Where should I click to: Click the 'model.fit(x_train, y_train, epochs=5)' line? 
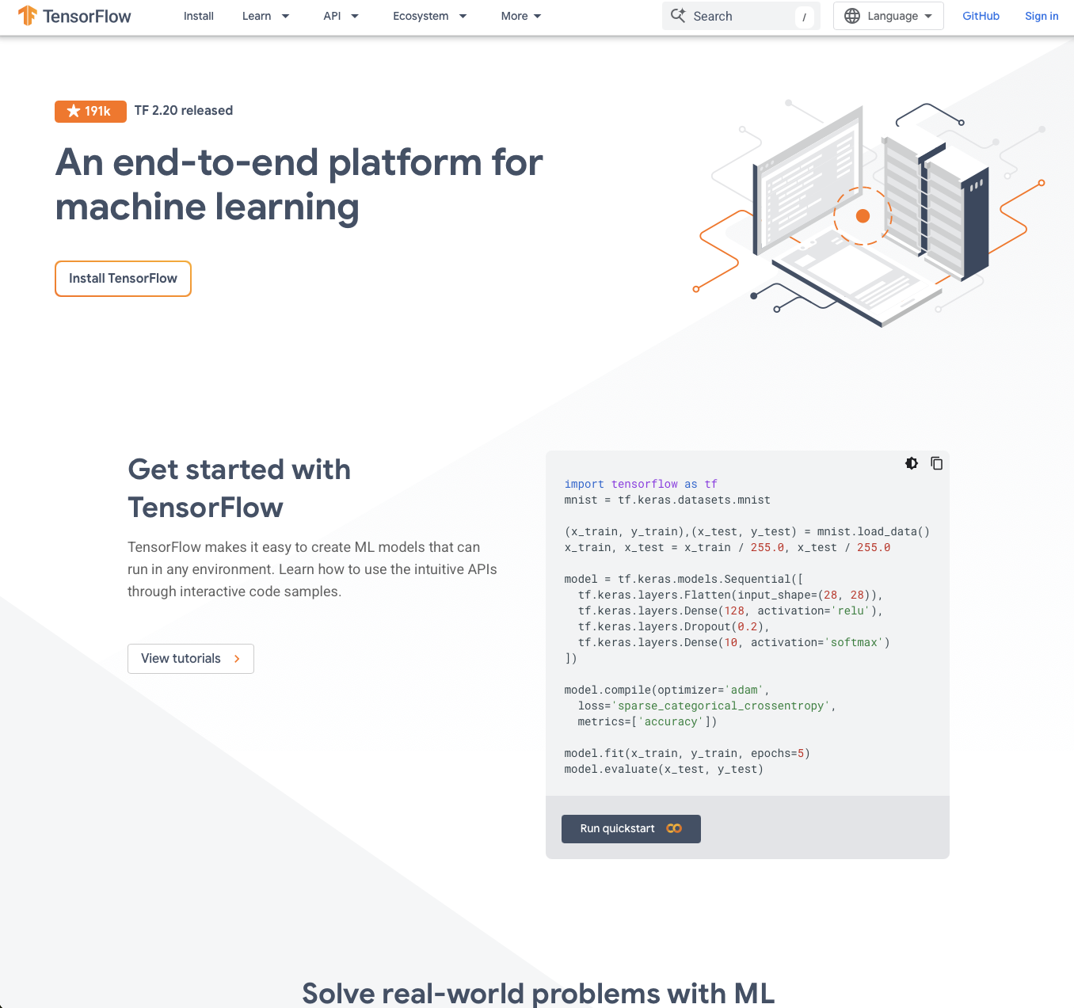coord(687,753)
